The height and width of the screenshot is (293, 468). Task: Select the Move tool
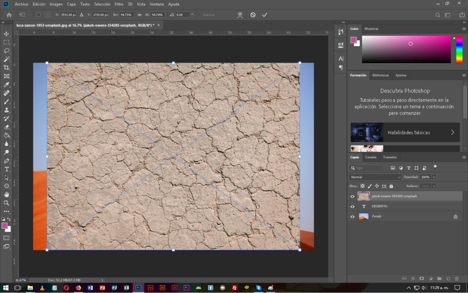[x=6, y=34]
